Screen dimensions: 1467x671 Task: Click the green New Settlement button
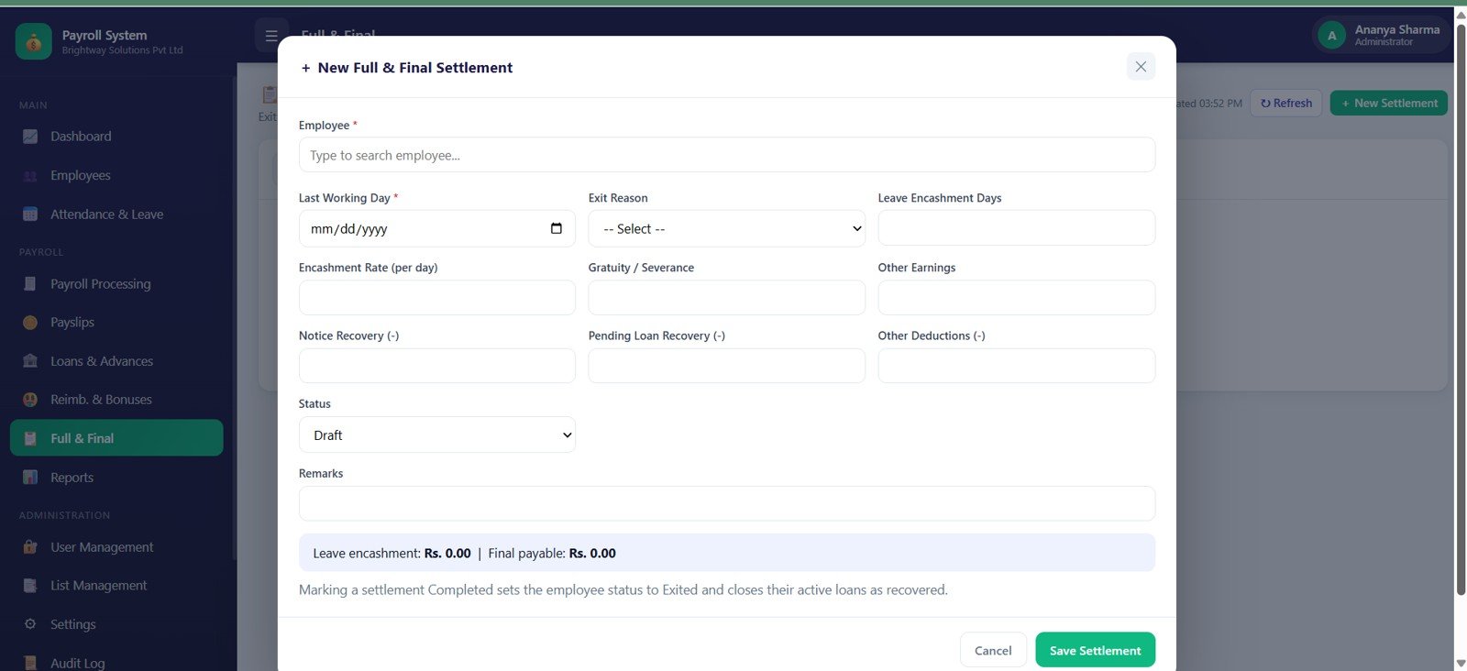click(1389, 103)
